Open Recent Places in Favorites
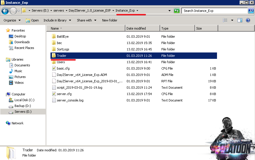 [x=24, y=48]
